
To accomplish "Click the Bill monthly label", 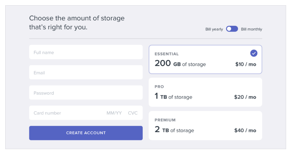I will (x=251, y=29).
